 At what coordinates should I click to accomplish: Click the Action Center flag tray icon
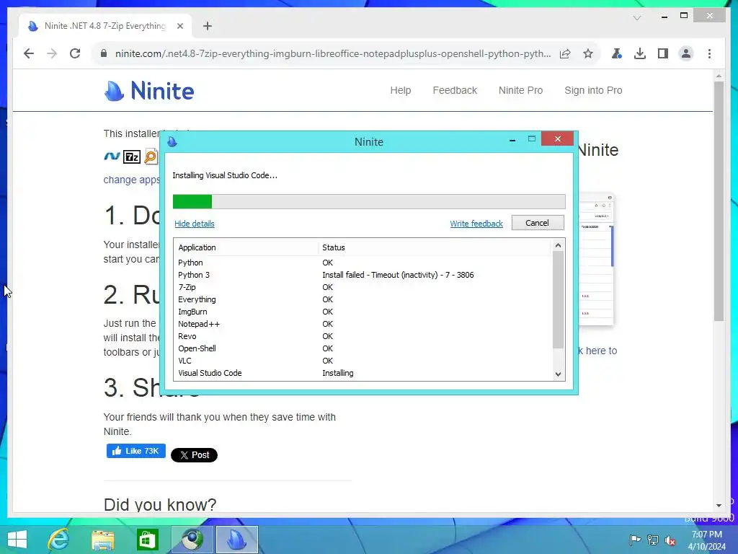[x=635, y=540]
